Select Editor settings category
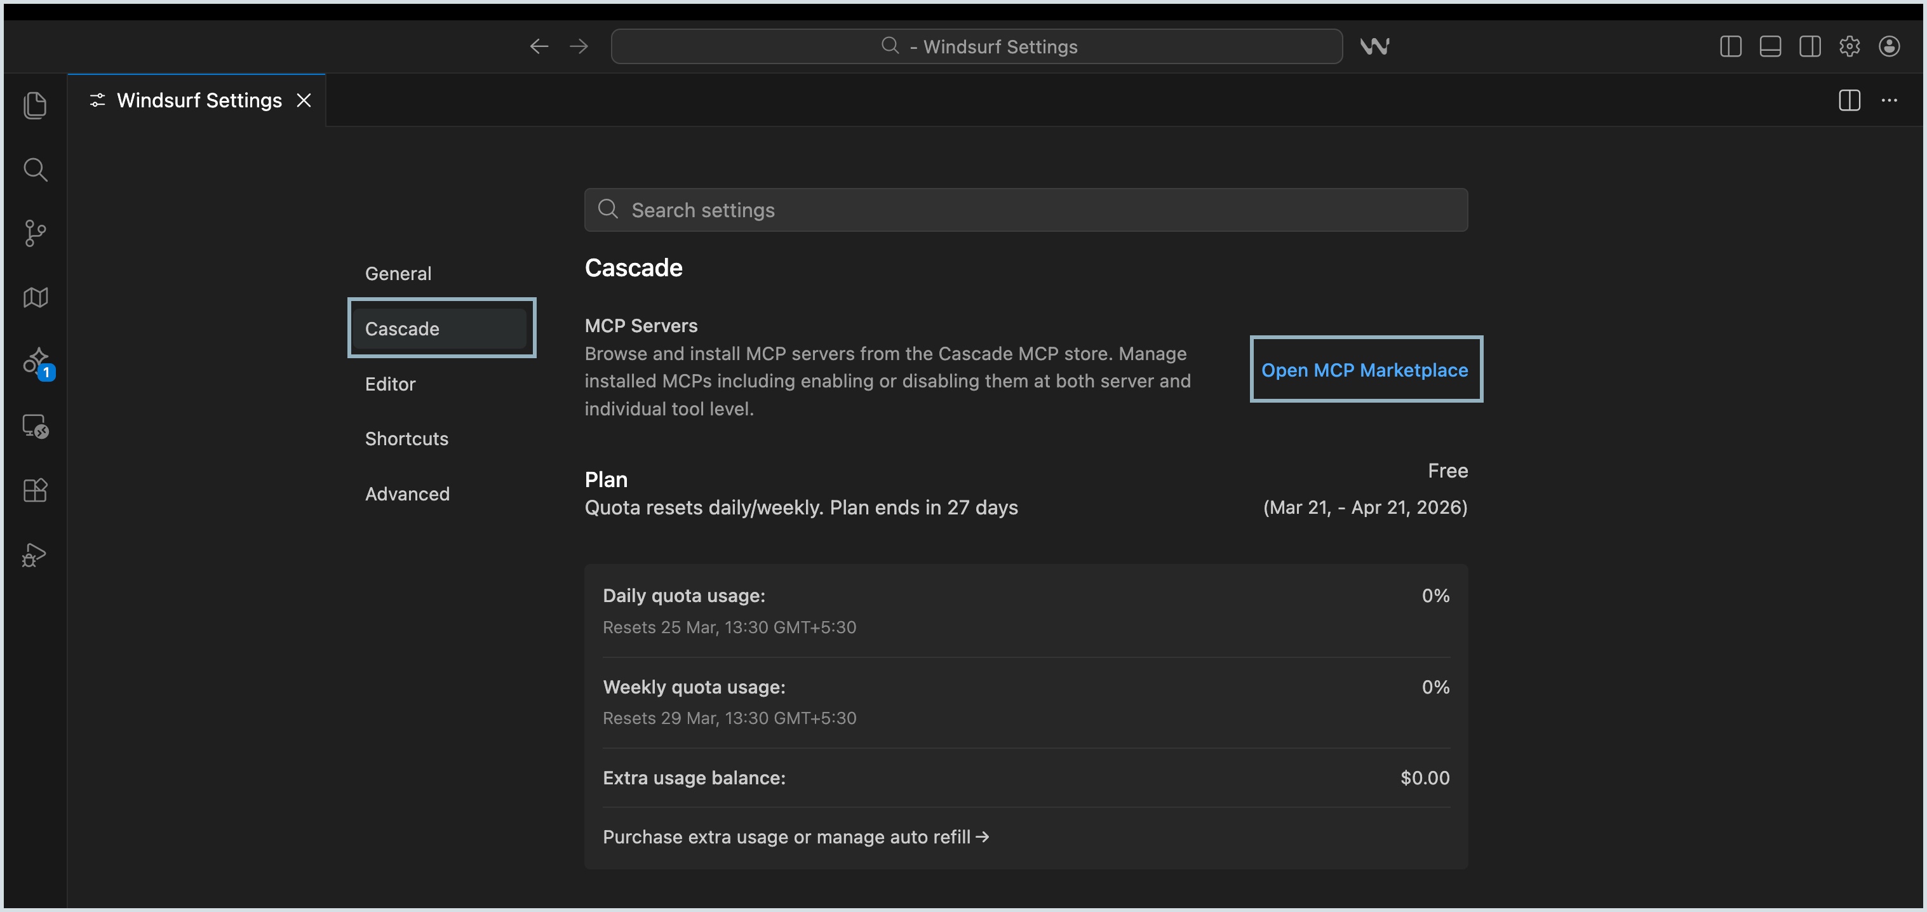 [391, 384]
